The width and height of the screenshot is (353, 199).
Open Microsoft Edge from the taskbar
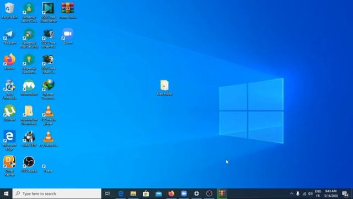pos(121,193)
